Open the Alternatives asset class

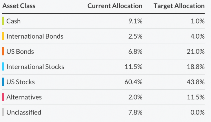point(24,97)
